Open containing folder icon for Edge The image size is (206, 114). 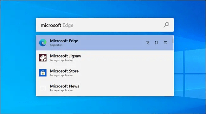click(156, 43)
